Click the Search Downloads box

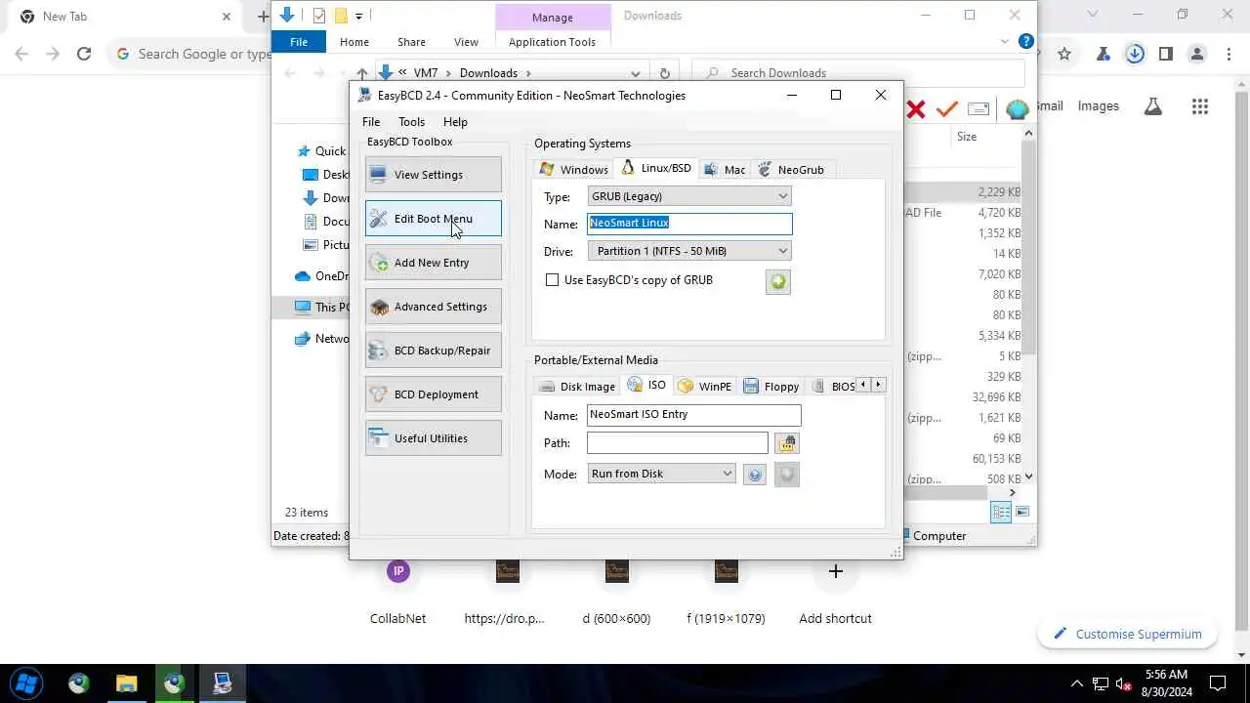coord(859,73)
